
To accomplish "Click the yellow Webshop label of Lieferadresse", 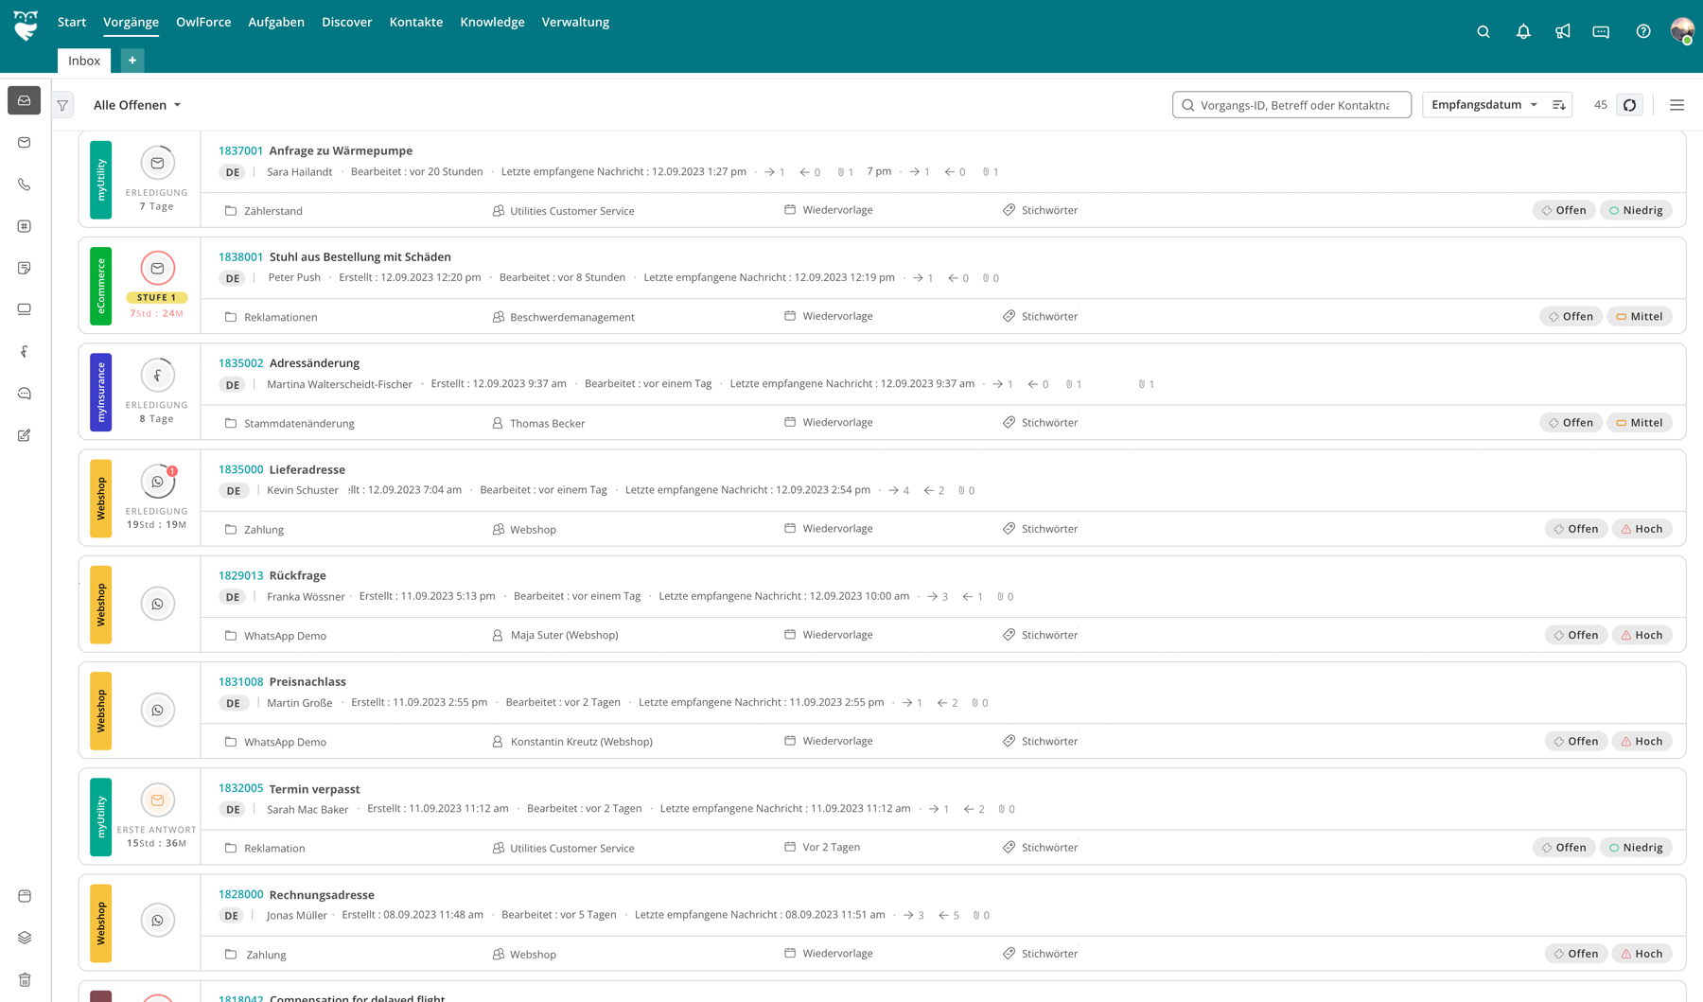I will 101,498.
